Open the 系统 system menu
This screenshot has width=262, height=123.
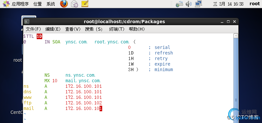pos(51,4)
